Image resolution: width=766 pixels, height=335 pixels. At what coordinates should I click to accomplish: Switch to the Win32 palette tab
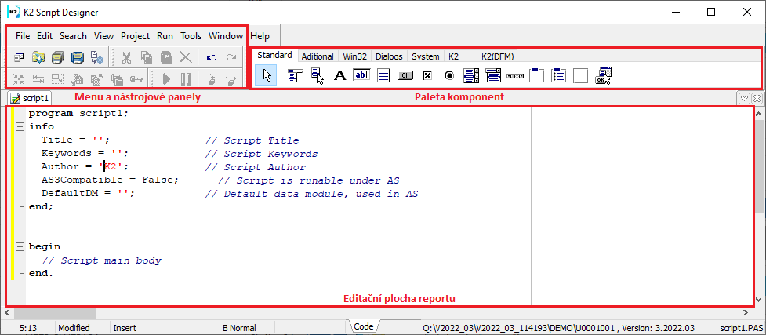tap(354, 56)
